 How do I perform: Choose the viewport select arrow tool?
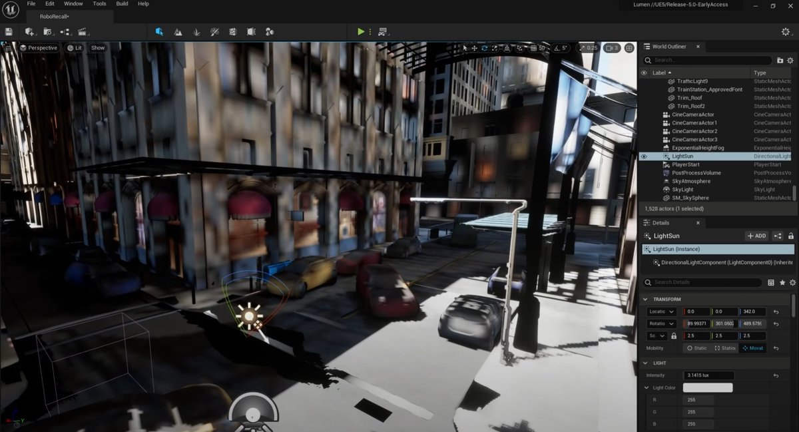tap(465, 48)
